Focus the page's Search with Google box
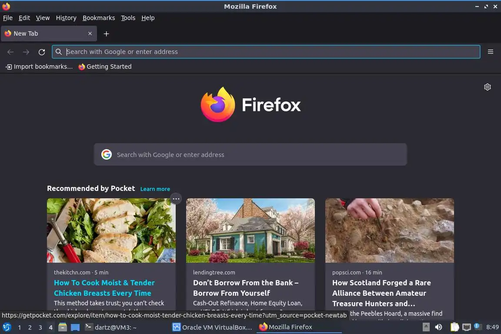501x334 pixels. 250,154
